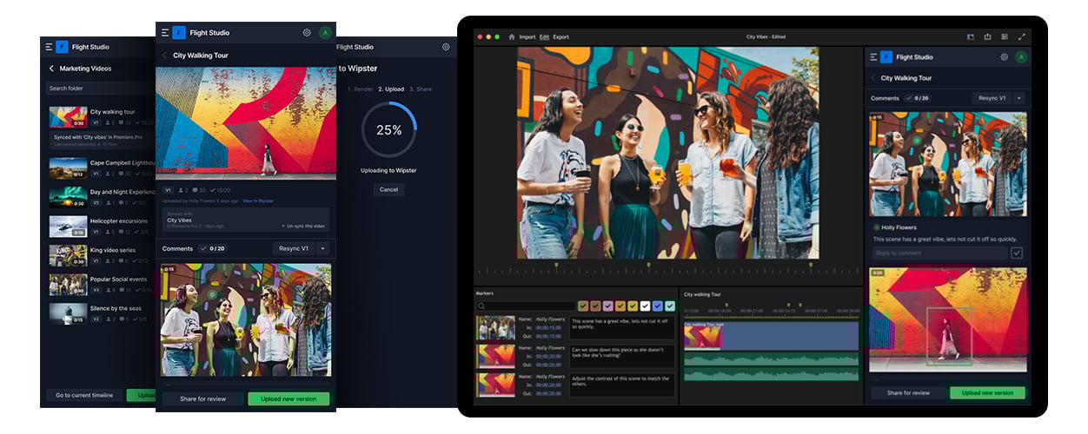Screen dimensions: 1088x434
Task: Open the Import menu in Premiere
Action: click(527, 36)
